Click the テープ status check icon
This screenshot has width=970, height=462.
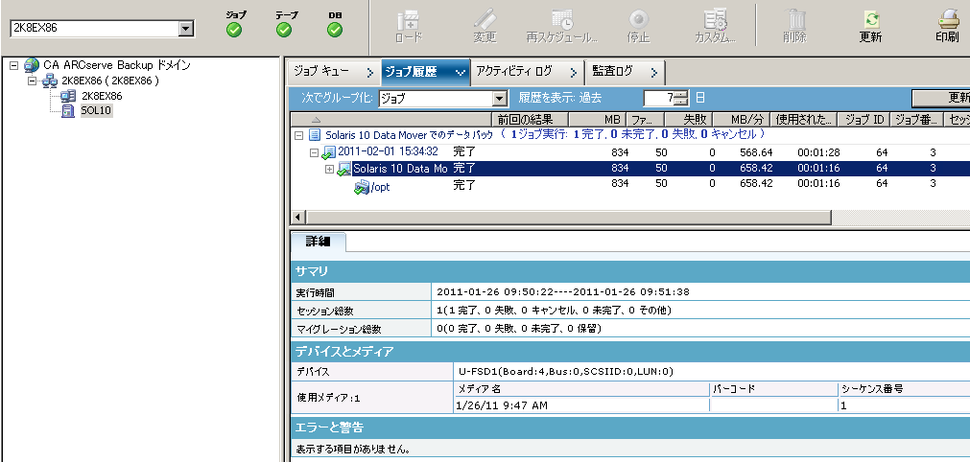pos(284,30)
